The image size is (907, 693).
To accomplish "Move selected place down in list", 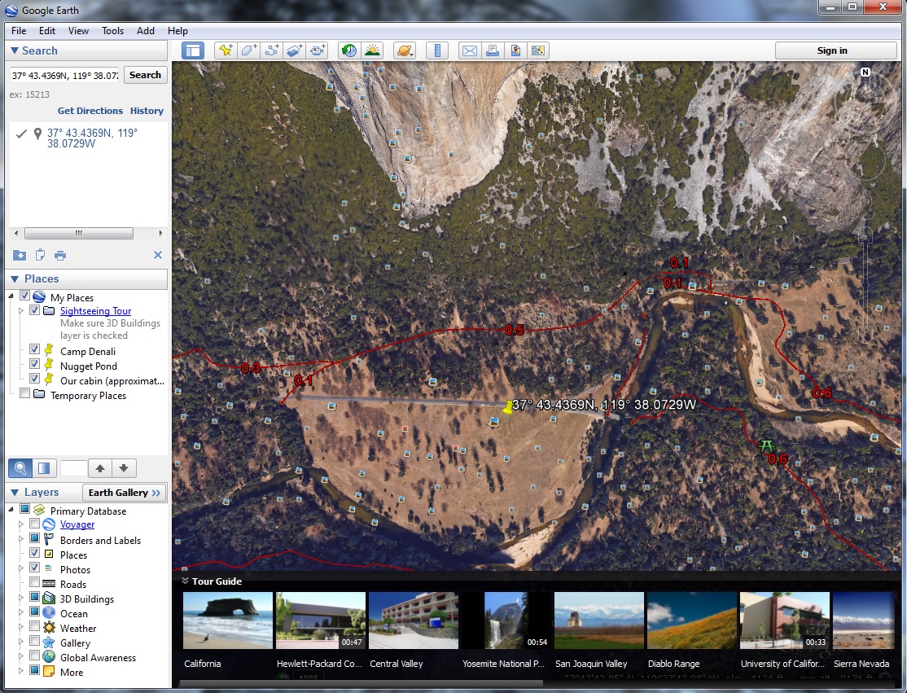I will click(x=124, y=468).
